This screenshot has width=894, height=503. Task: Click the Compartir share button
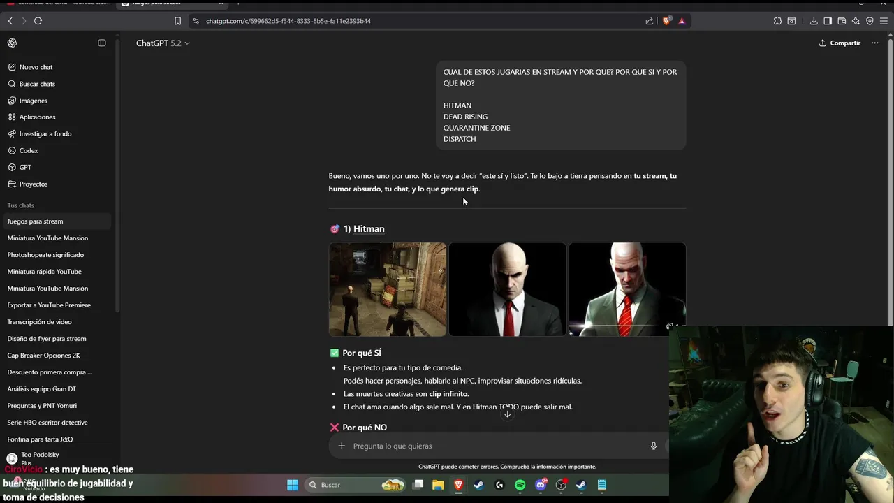(840, 43)
